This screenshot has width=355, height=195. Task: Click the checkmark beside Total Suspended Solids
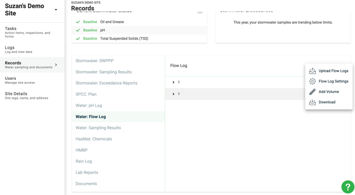pyautogui.click(x=78, y=39)
